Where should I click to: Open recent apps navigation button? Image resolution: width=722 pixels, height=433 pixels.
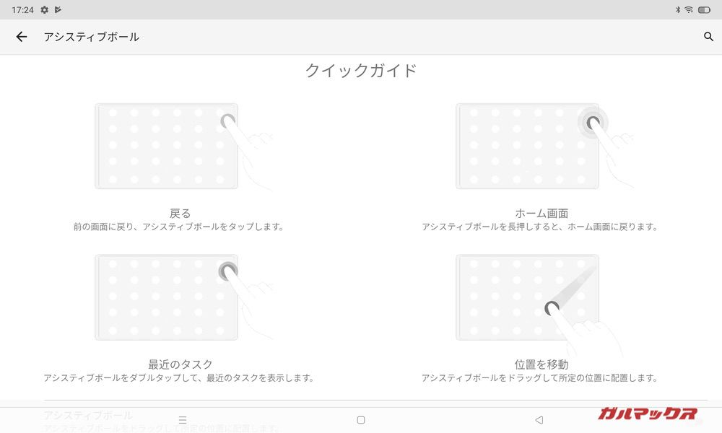183,420
